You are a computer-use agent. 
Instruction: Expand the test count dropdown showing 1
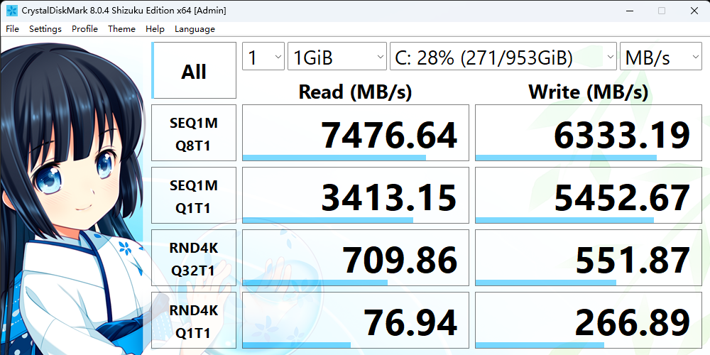[x=263, y=56]
